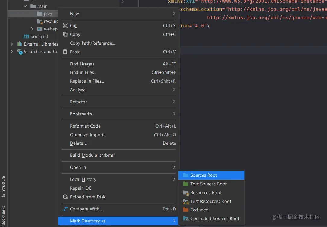Mark directory as Generated Sources Root

pyautogui.click(x=211, y=219)
